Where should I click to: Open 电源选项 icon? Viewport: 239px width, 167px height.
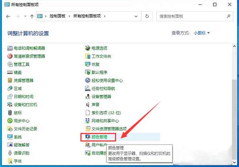click(x=88, y=48)
